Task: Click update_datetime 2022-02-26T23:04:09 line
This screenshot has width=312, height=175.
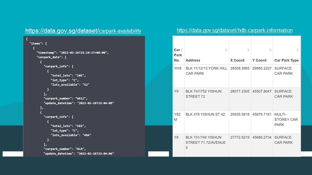Action: [x=79, y=103]
